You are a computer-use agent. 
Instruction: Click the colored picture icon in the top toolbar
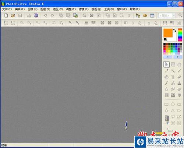click(x=75, y=15)
